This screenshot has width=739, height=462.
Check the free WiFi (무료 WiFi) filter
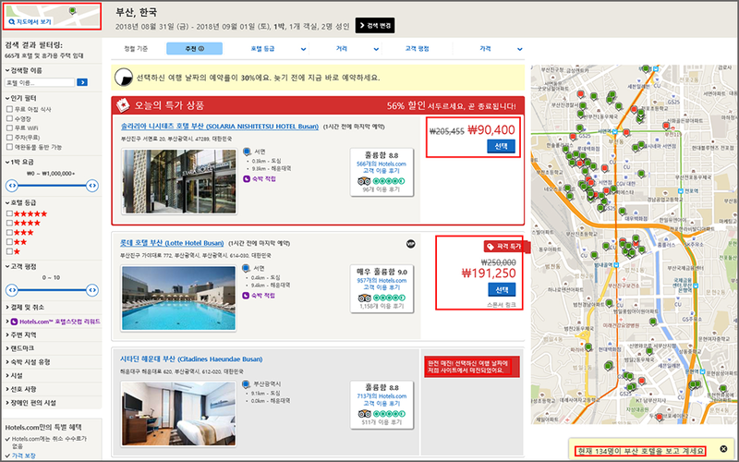(x=9, y=128)
